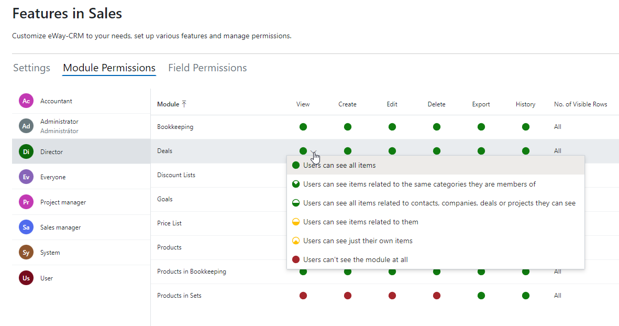The image size is (619, 326).
Task: Select the Sales manager avatar
Action: click(x=26, y=227)
